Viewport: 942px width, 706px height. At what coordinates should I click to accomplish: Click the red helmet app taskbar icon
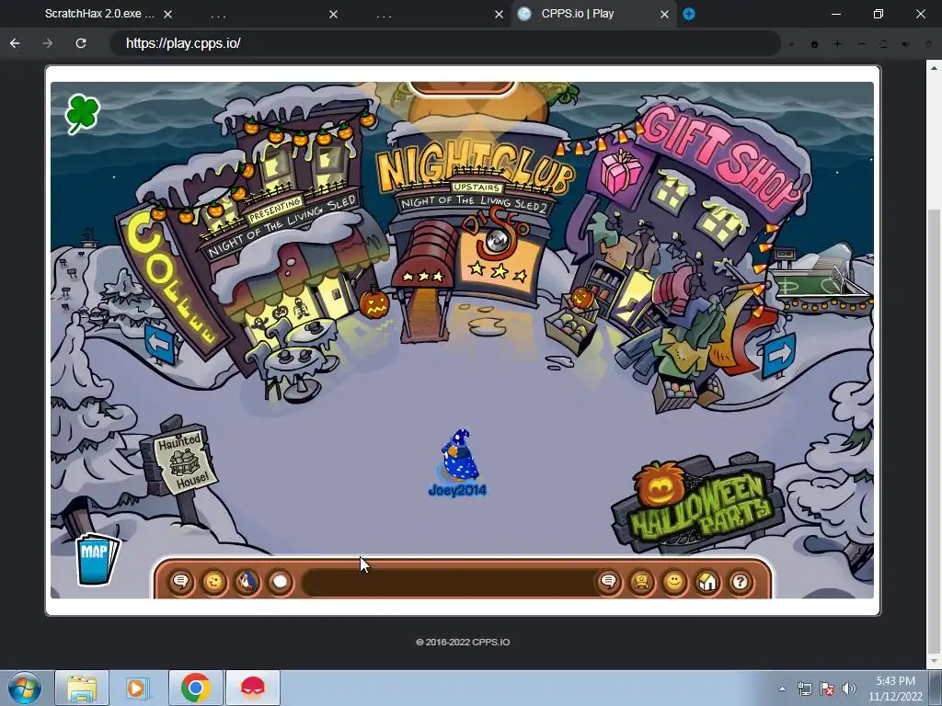(x=253, y=688)
